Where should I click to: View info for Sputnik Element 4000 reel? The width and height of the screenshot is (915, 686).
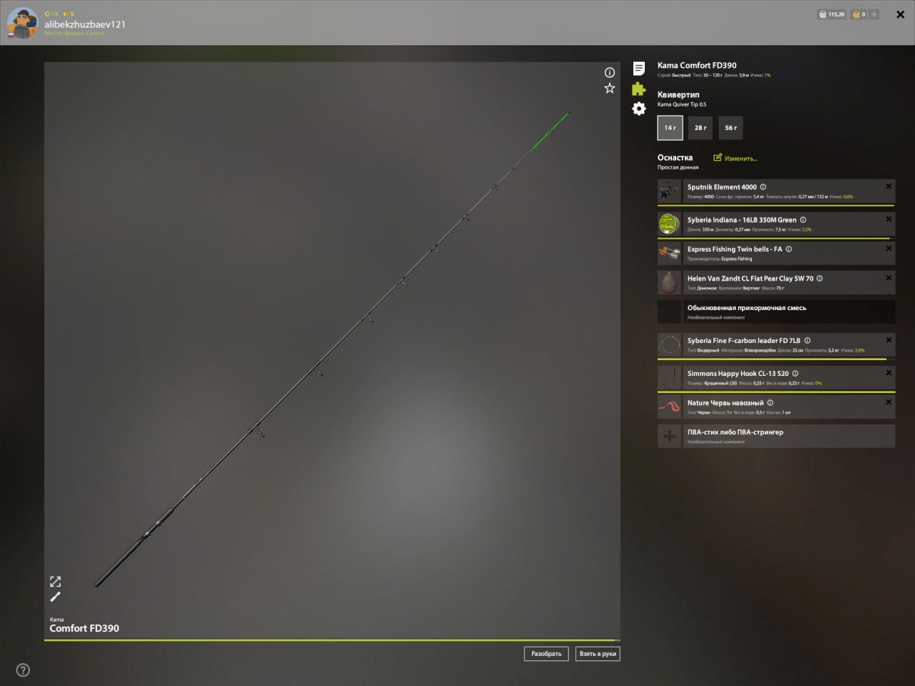click(763, 187)
